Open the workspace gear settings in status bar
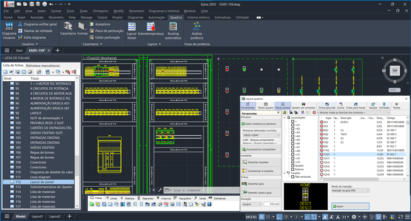 [354, 217]
